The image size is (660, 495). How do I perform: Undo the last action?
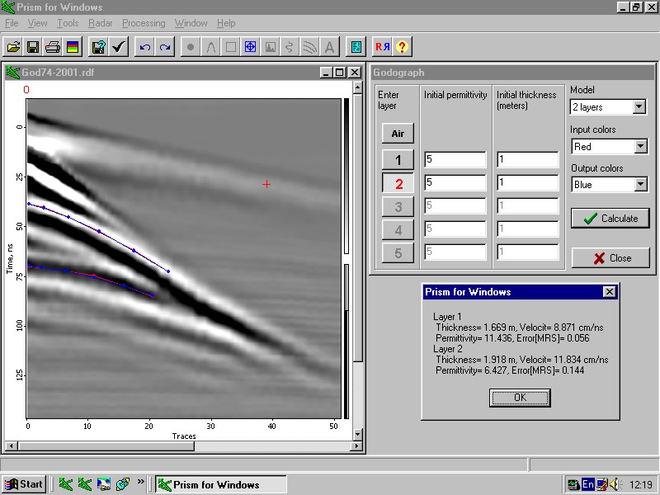[x=145, y=47]
